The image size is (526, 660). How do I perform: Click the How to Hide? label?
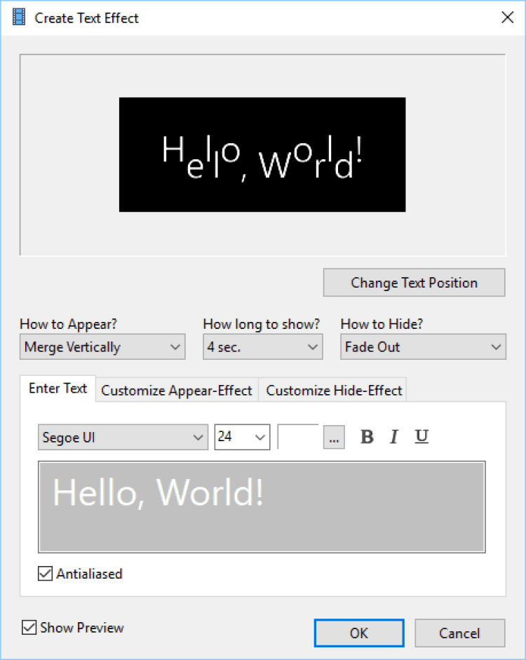382,324
